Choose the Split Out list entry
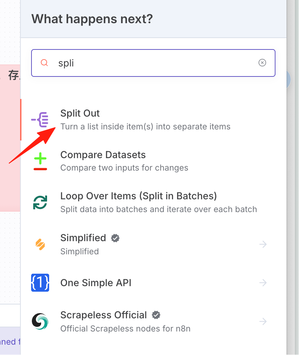This screenshot has height=355, width=299. [x=153, y=119]
